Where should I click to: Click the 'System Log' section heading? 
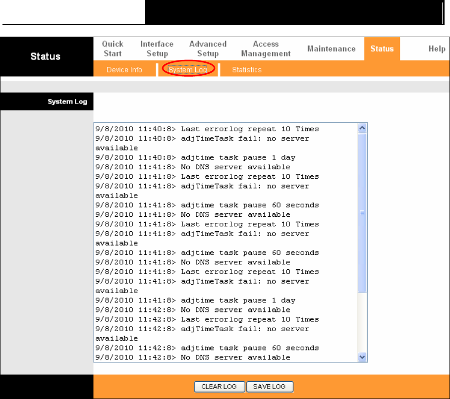tap(67, 101)
